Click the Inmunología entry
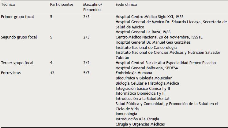This screenshot has height=128, width=228. pos(127,114)
